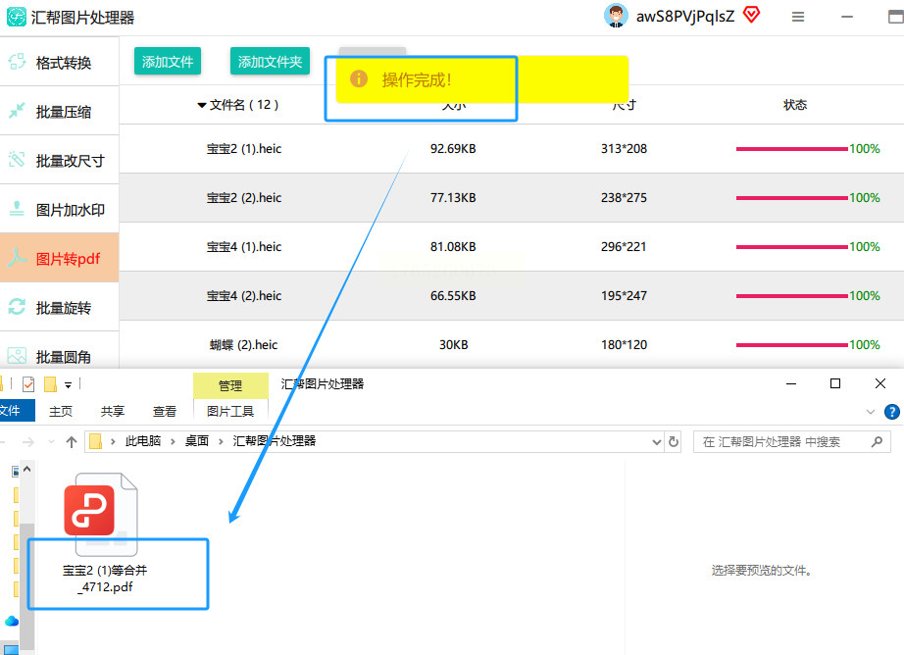Select row 宝宝4 (1).heic

point(512,247)
